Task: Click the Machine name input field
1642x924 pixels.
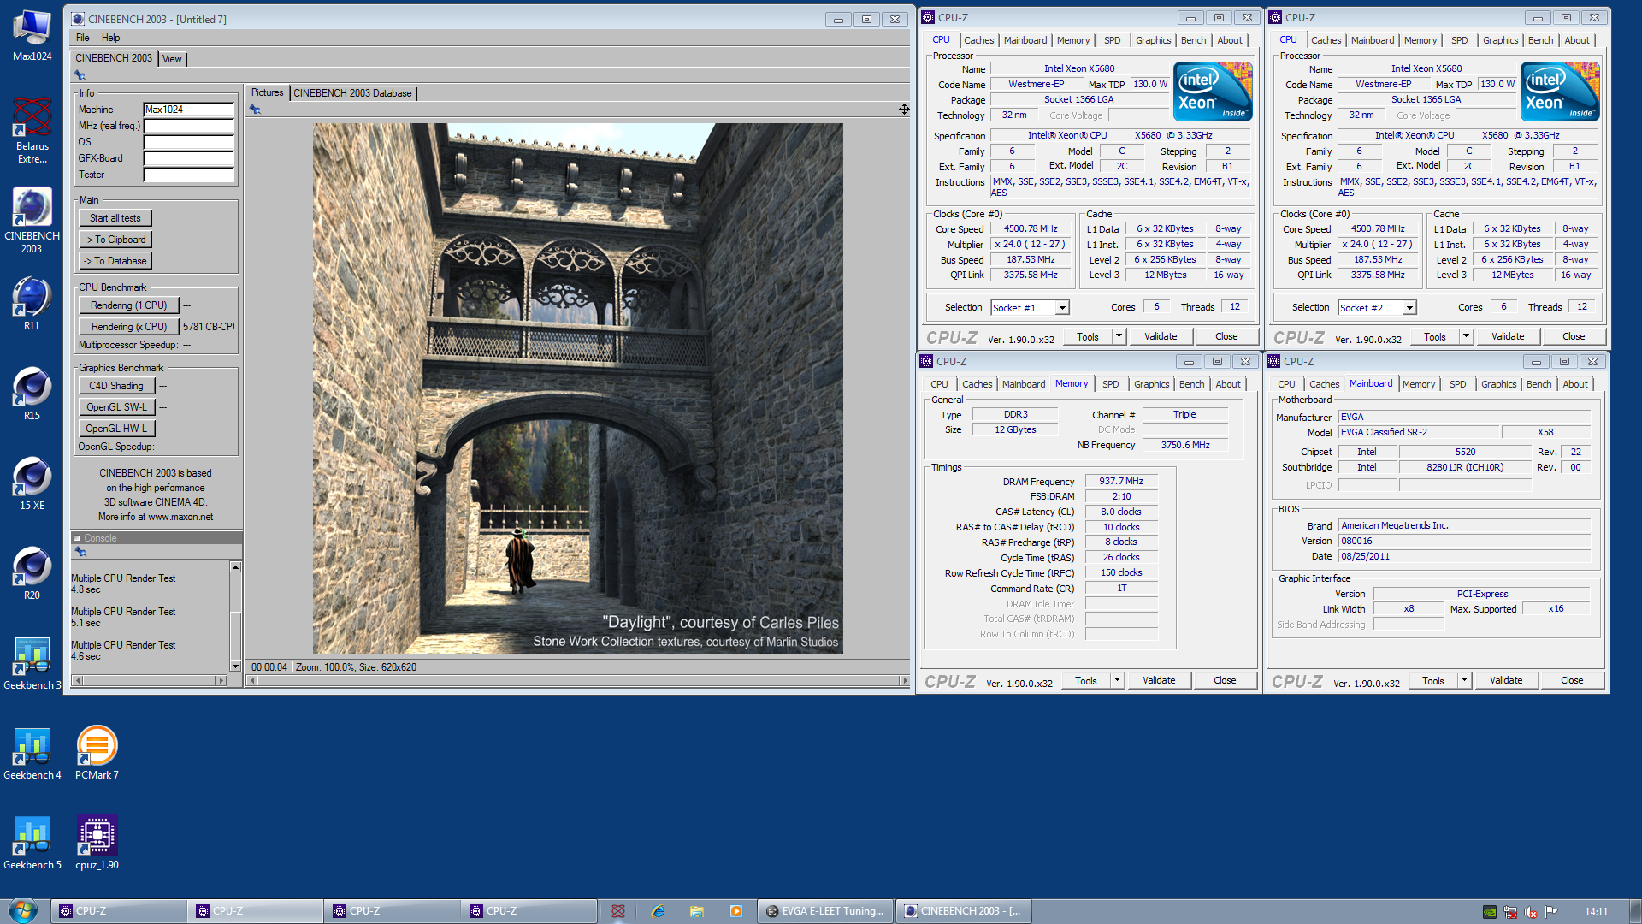Action: pyautogui.click(x=188, y=110)
